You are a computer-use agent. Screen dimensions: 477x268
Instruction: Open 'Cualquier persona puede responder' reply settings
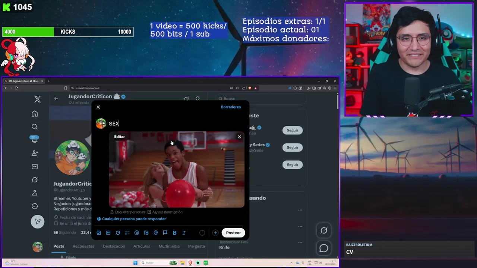click(x=132, y=219)
